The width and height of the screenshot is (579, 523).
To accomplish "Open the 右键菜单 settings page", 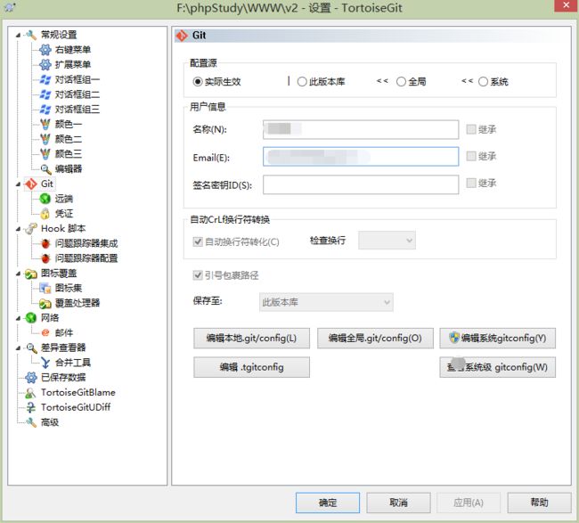I will click(73, 50).
